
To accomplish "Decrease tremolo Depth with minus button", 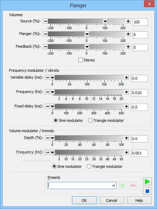I will (48, 138).
